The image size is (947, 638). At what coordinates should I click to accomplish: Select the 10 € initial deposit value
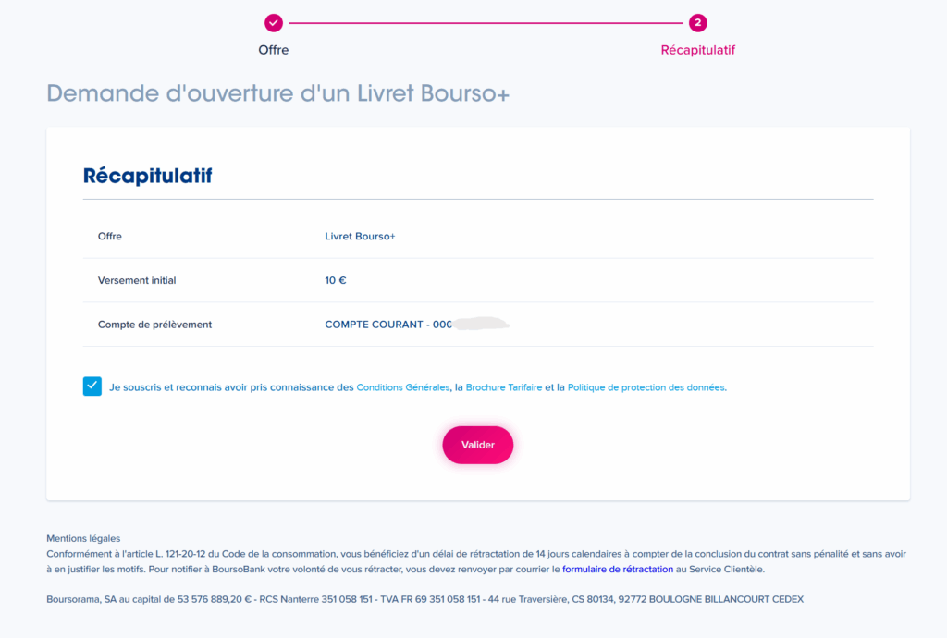coord(335,280)
